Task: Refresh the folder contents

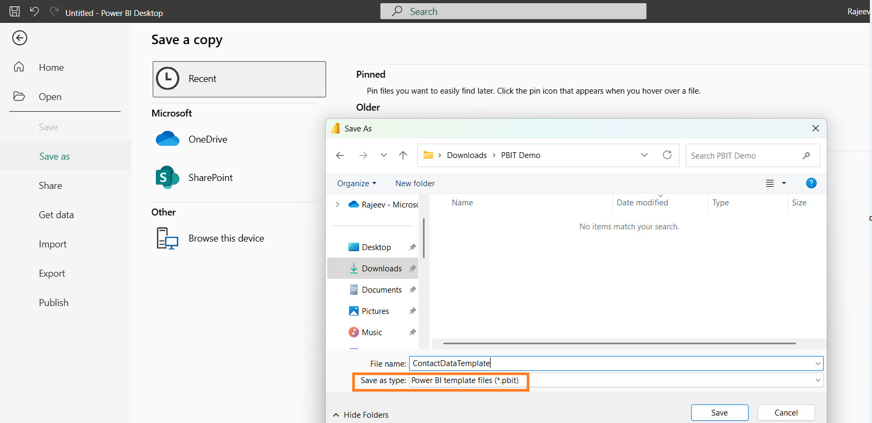Action: point(667,155)
